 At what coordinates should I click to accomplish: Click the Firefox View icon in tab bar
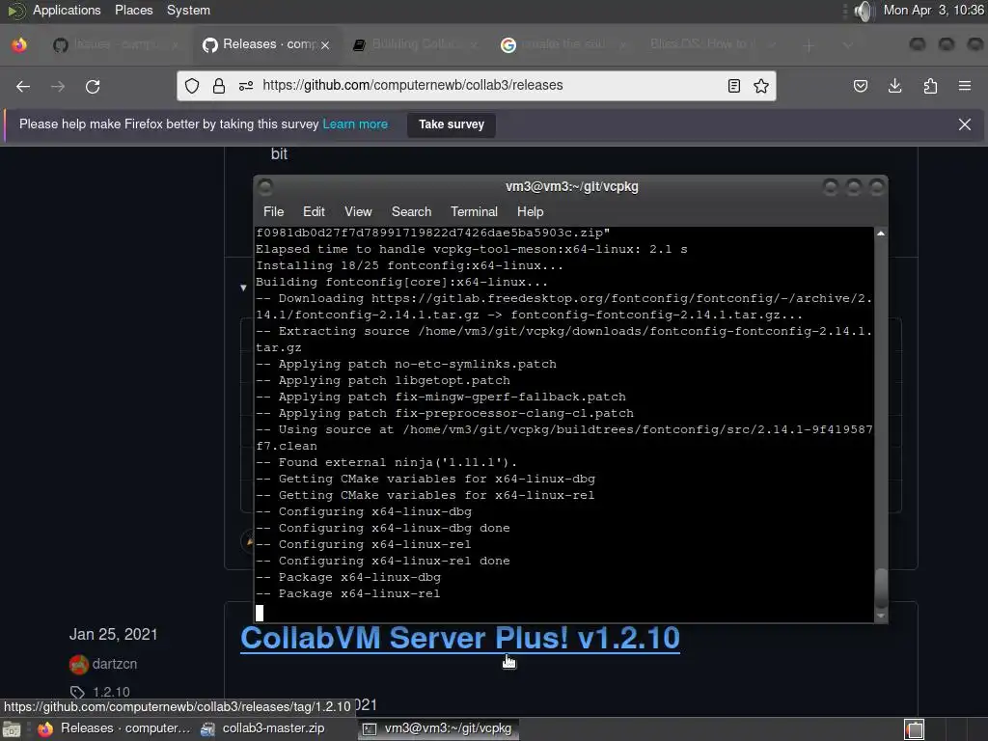(x=19, y=44)
